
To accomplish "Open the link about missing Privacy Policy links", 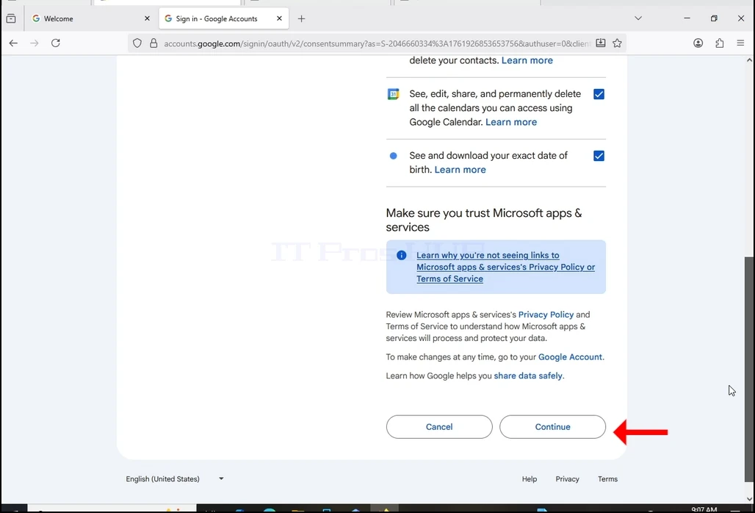I will [x=505, y=267].
